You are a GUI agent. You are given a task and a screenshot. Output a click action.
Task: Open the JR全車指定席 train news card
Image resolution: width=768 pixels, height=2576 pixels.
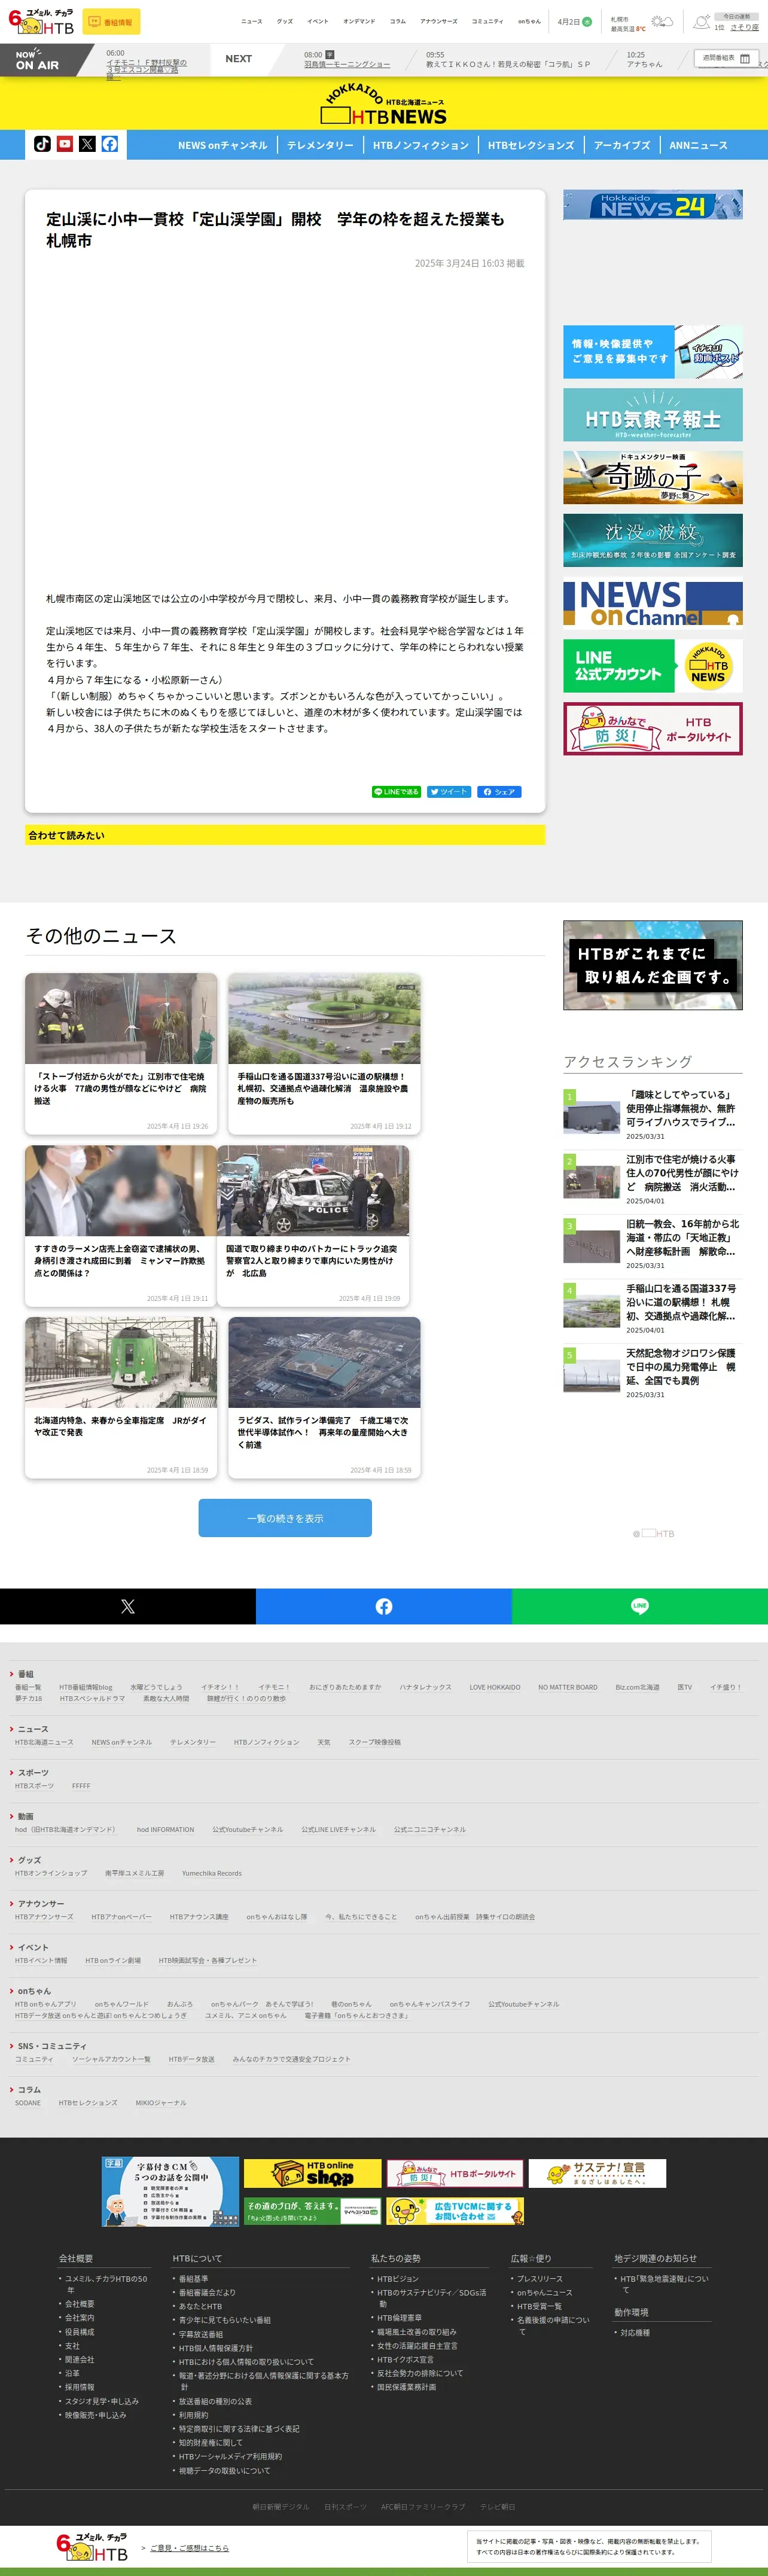(121, 1398)
